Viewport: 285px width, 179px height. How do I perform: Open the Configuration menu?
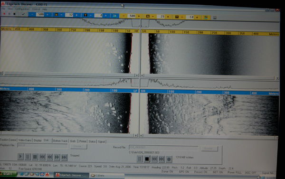pos(22,9)
